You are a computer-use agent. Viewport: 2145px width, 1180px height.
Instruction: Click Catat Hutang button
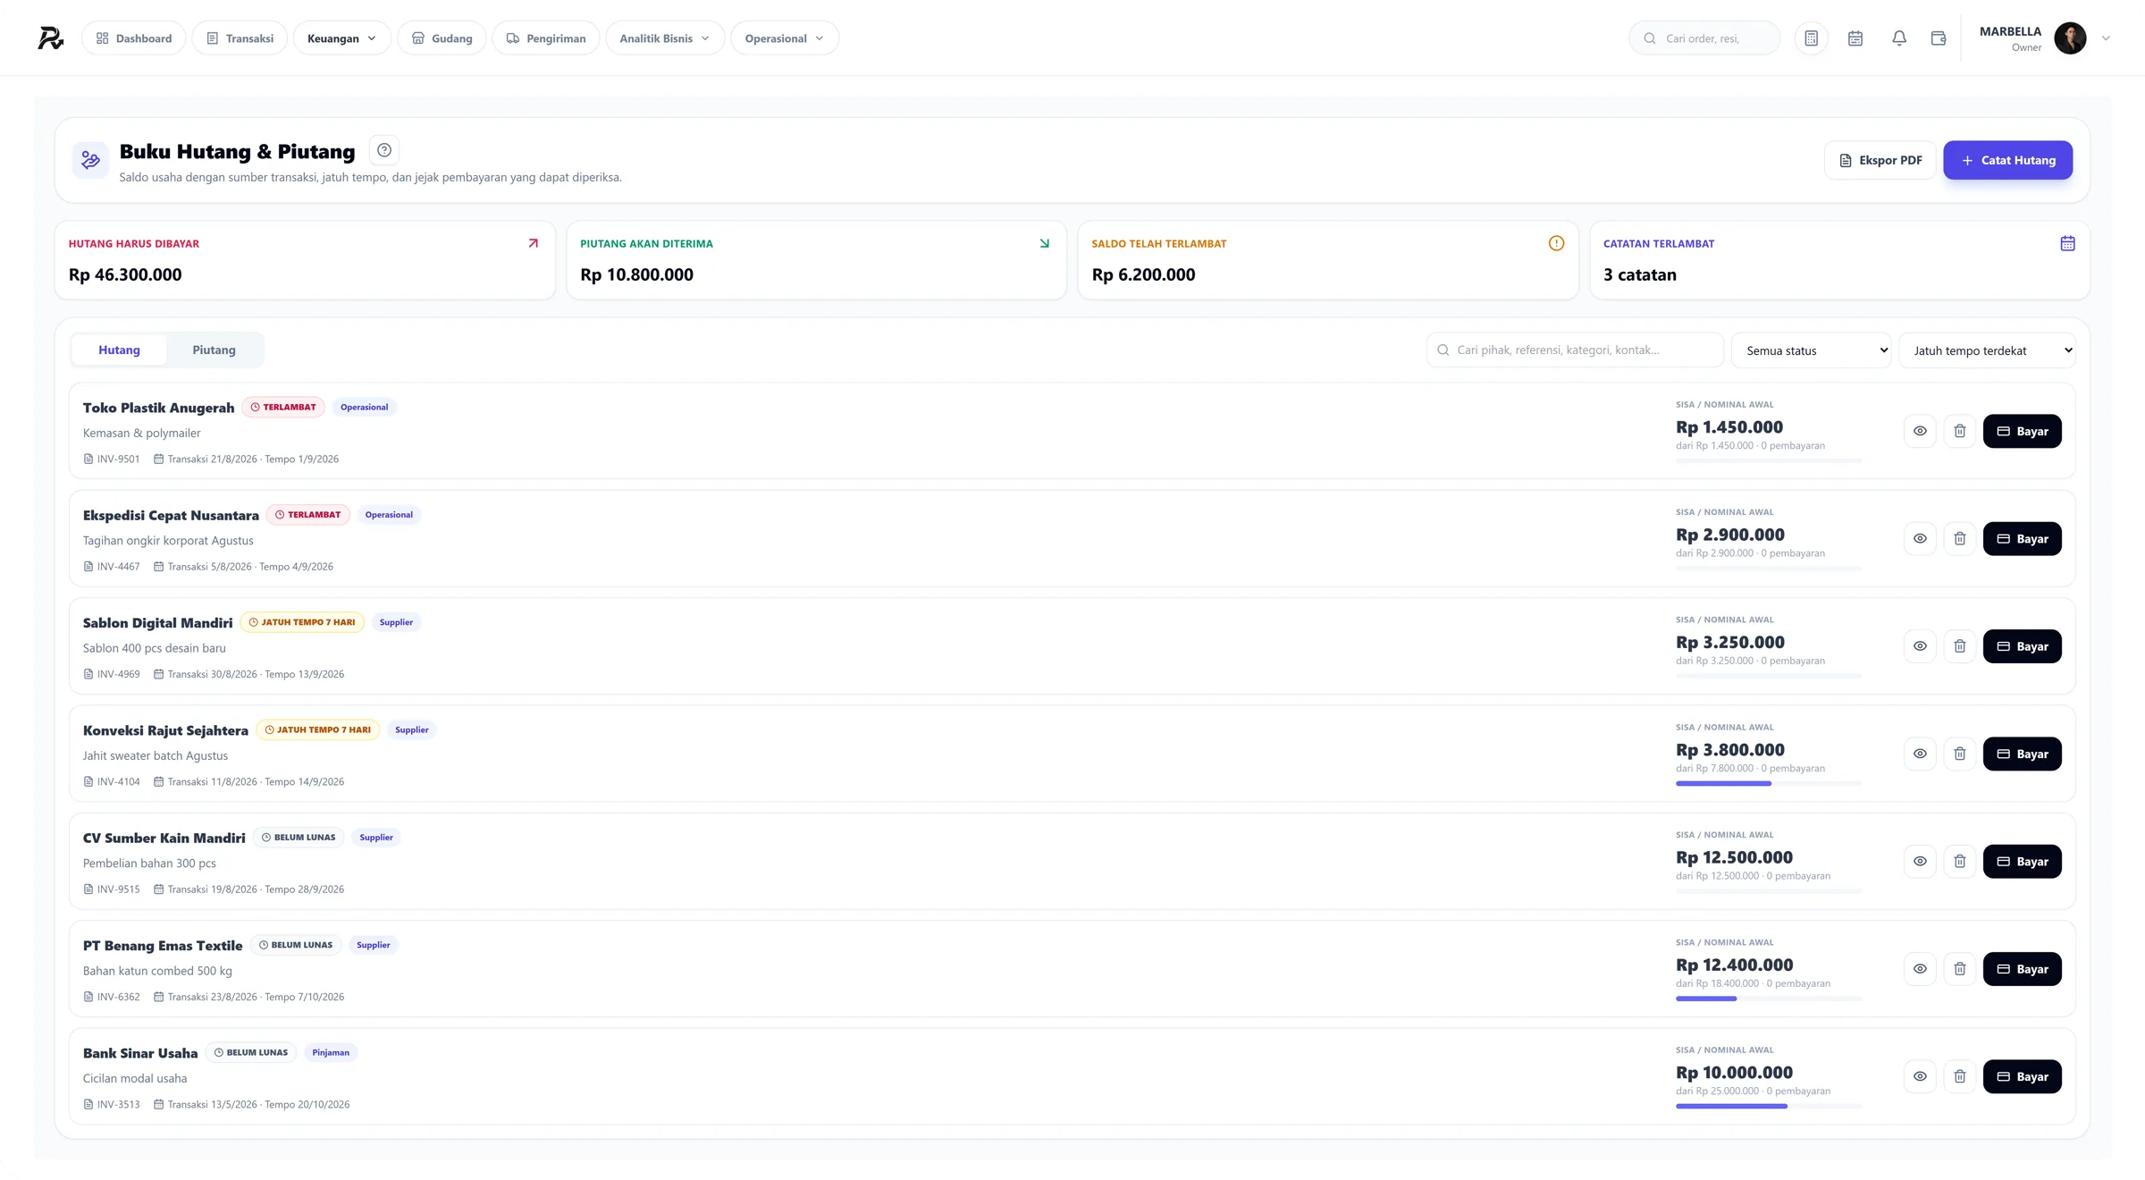[2007, 160]
